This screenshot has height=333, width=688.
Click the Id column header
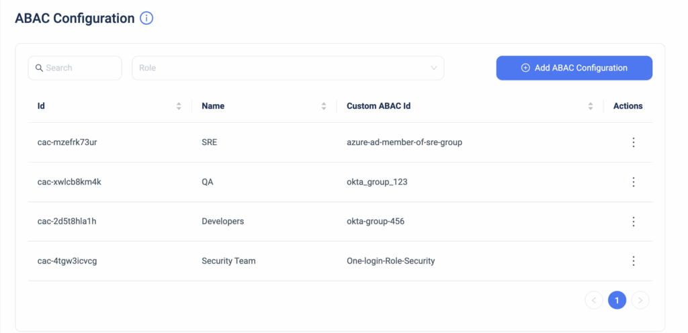pos(41,106)
